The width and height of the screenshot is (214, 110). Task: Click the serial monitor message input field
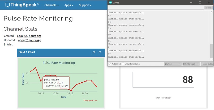(156, 8)
